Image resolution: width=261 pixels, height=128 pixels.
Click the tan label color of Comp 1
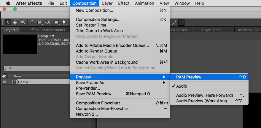pyautogui.click(x=4, y=82)
